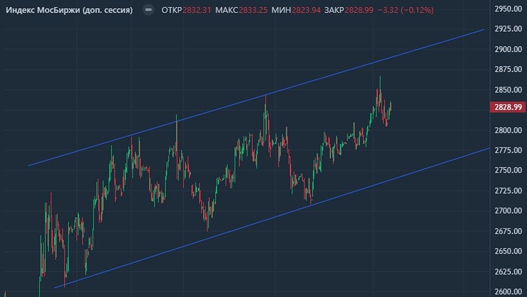Click the 2725.00 price axis label
This screenshot has height=297, width=527.
tap(508, 191)
